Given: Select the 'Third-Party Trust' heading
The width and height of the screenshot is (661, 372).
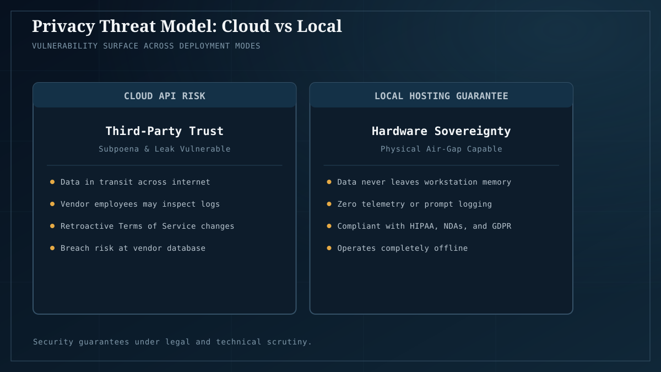Looking at the screenshot, I should (x=165, y=131).
